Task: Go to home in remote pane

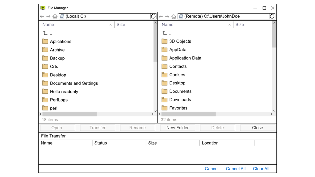Action: pos(174,16)
